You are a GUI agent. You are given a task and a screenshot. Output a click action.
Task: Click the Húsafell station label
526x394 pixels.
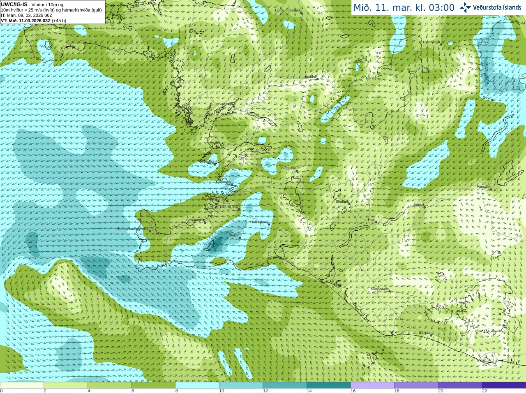click(x=310, y=76)
